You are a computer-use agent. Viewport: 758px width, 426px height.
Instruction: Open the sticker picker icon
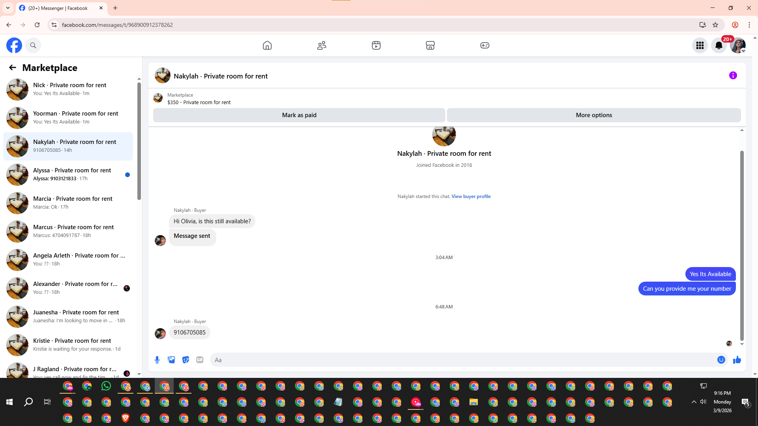(x=186, y=360)
